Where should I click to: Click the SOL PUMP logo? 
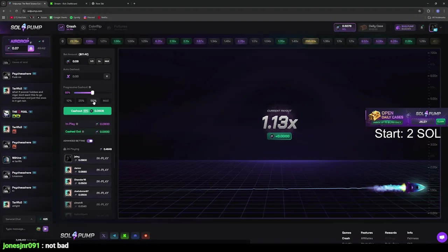point(26,27)
